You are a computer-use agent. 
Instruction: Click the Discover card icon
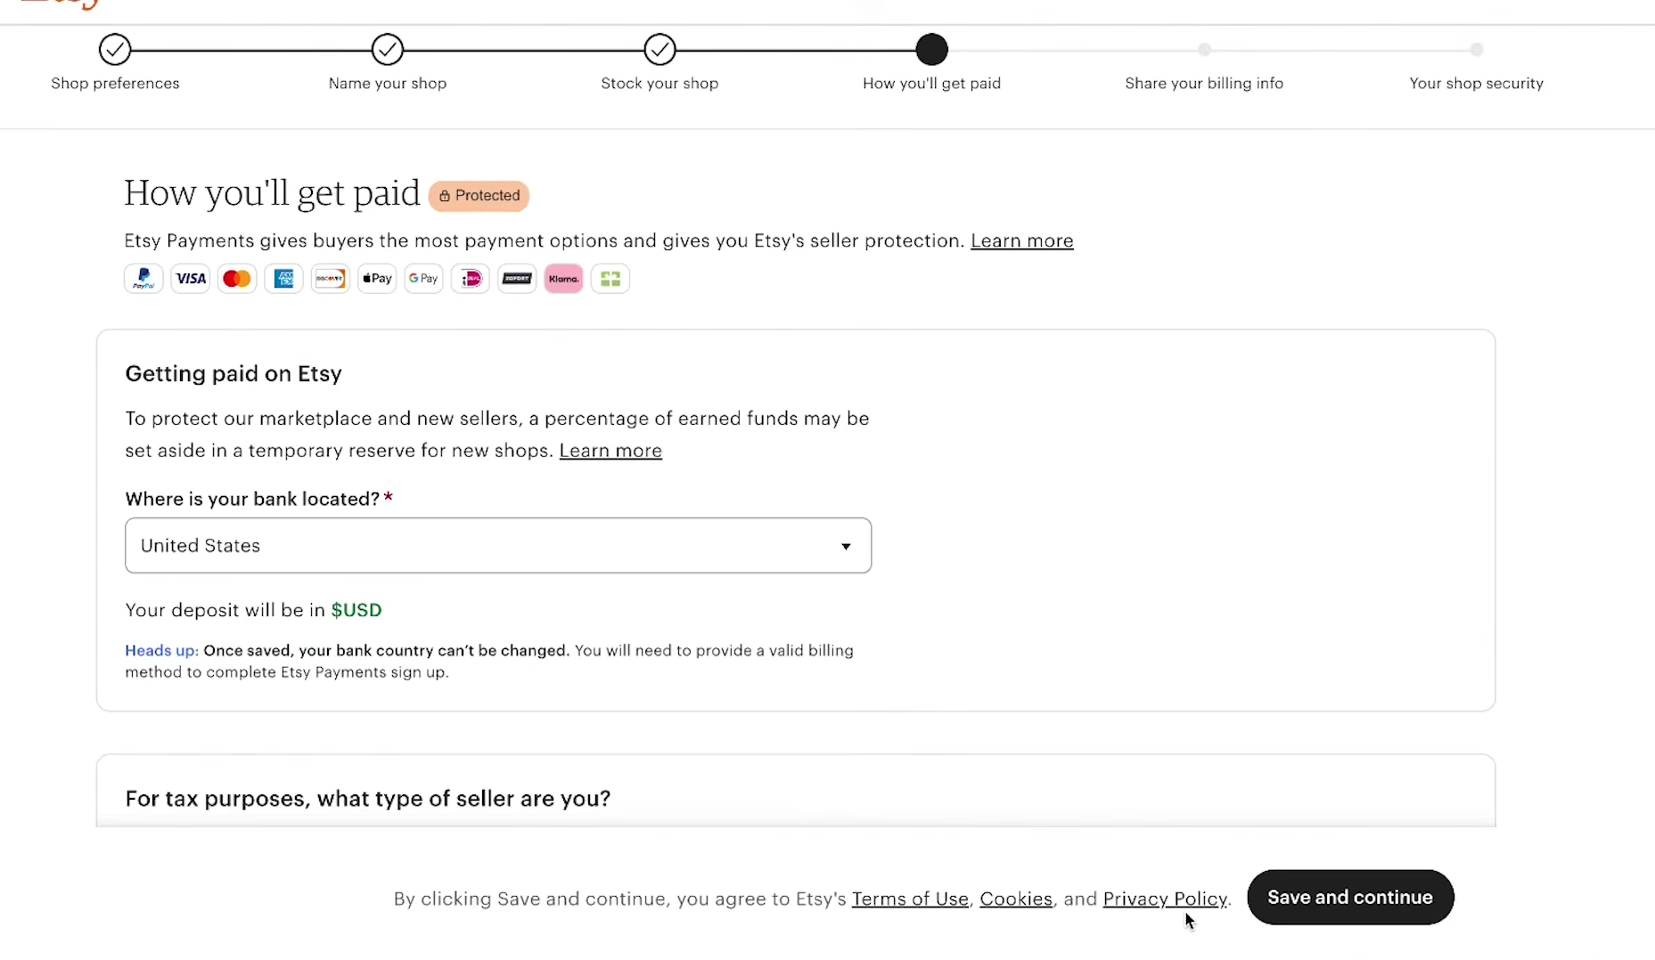pos(330,279)
